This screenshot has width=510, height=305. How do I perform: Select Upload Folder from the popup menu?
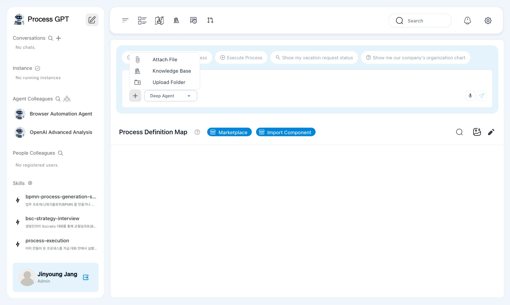coord(164,82)
